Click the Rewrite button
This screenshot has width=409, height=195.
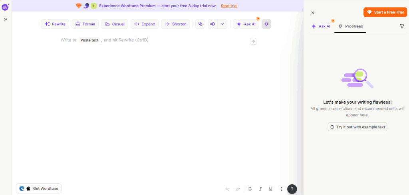pos(55,24)
